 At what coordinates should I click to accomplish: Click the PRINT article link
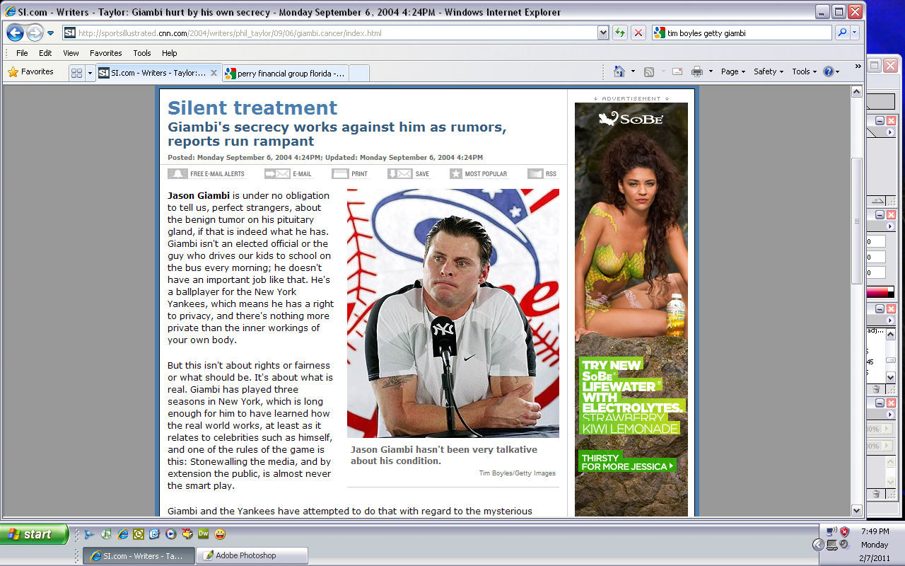pos(359,174)
